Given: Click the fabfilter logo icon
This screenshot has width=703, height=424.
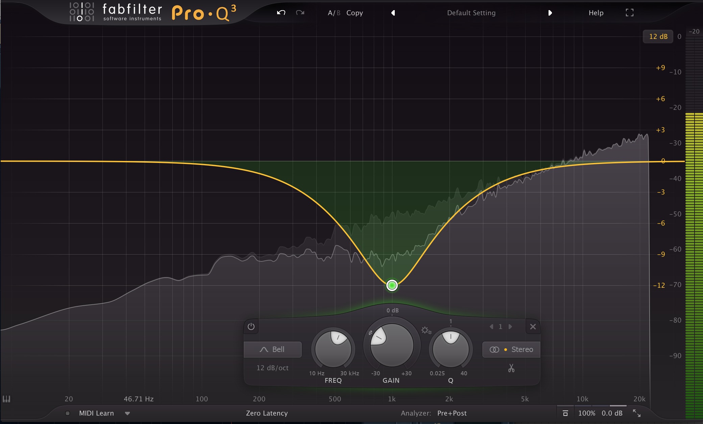Looking at the screenshot, I should (x=82, y=12).
